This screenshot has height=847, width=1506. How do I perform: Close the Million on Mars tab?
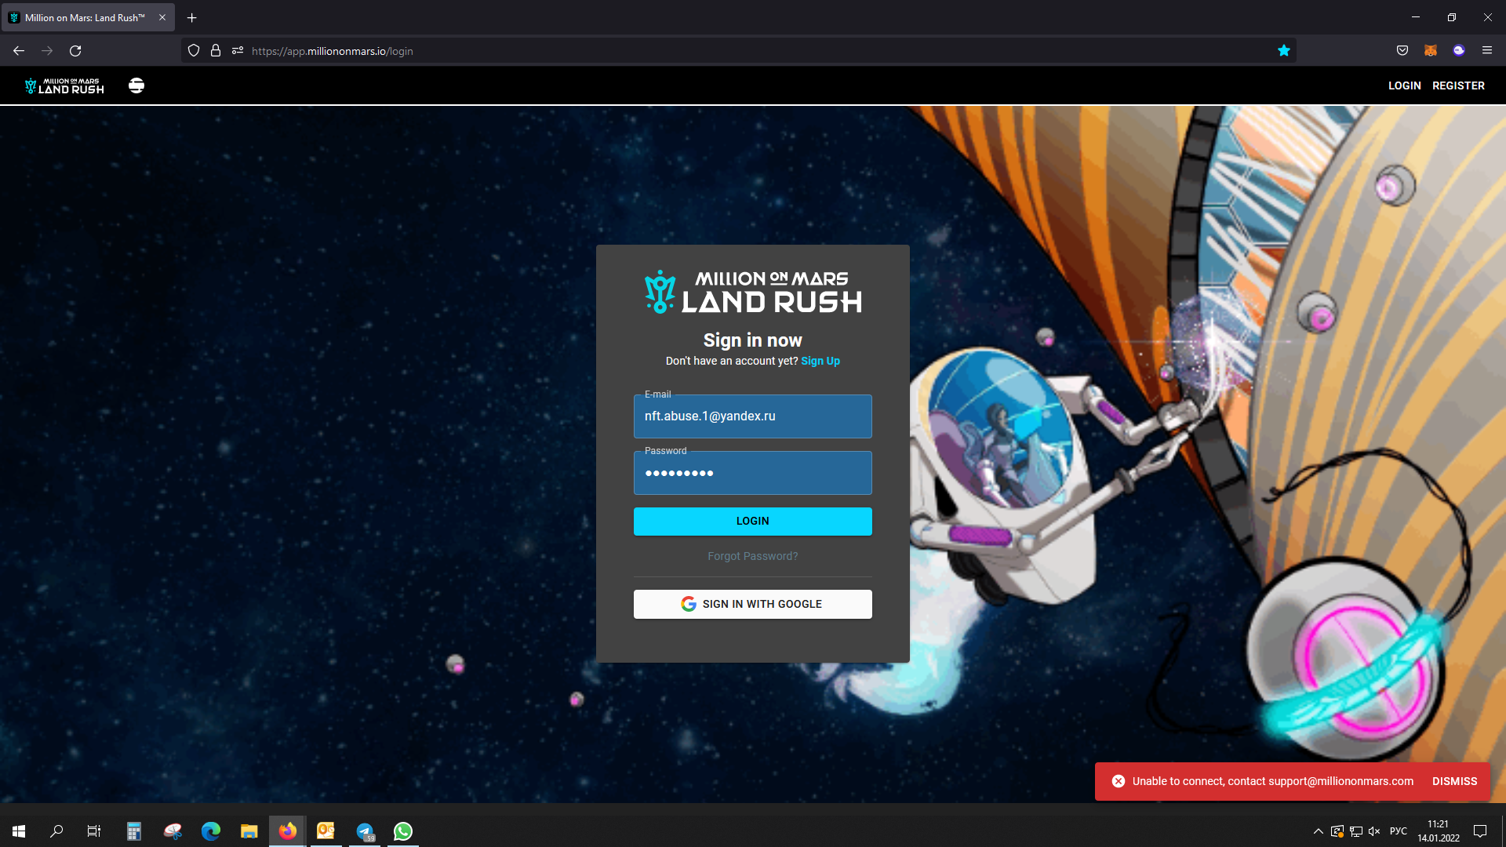coord(162,17)
